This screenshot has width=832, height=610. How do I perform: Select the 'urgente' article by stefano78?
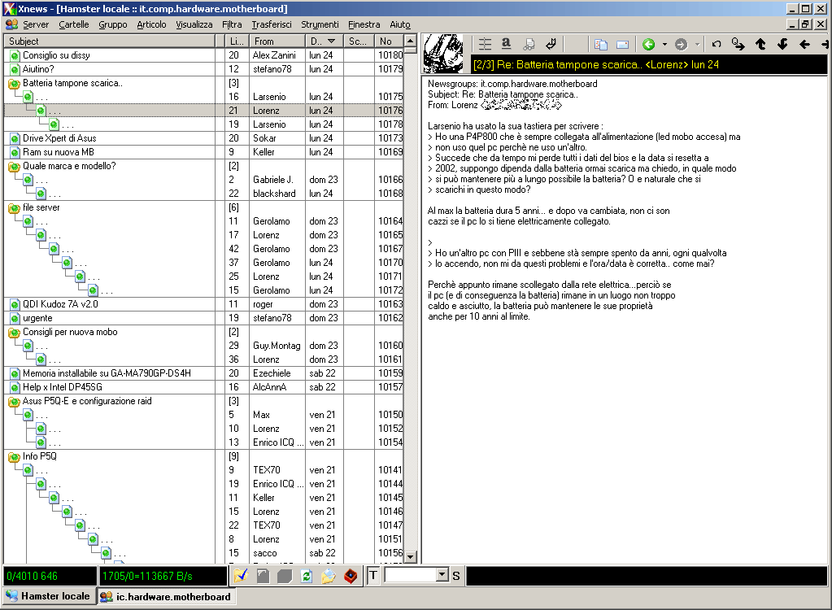(x=204, y=318)
